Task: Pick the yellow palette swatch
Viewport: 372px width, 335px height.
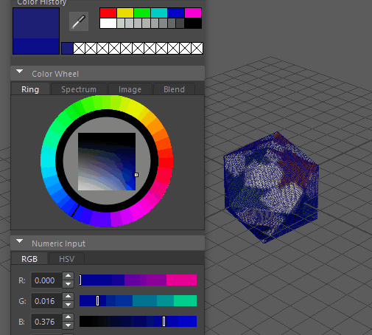Action: pyautogui.click(x=125, y=13)
